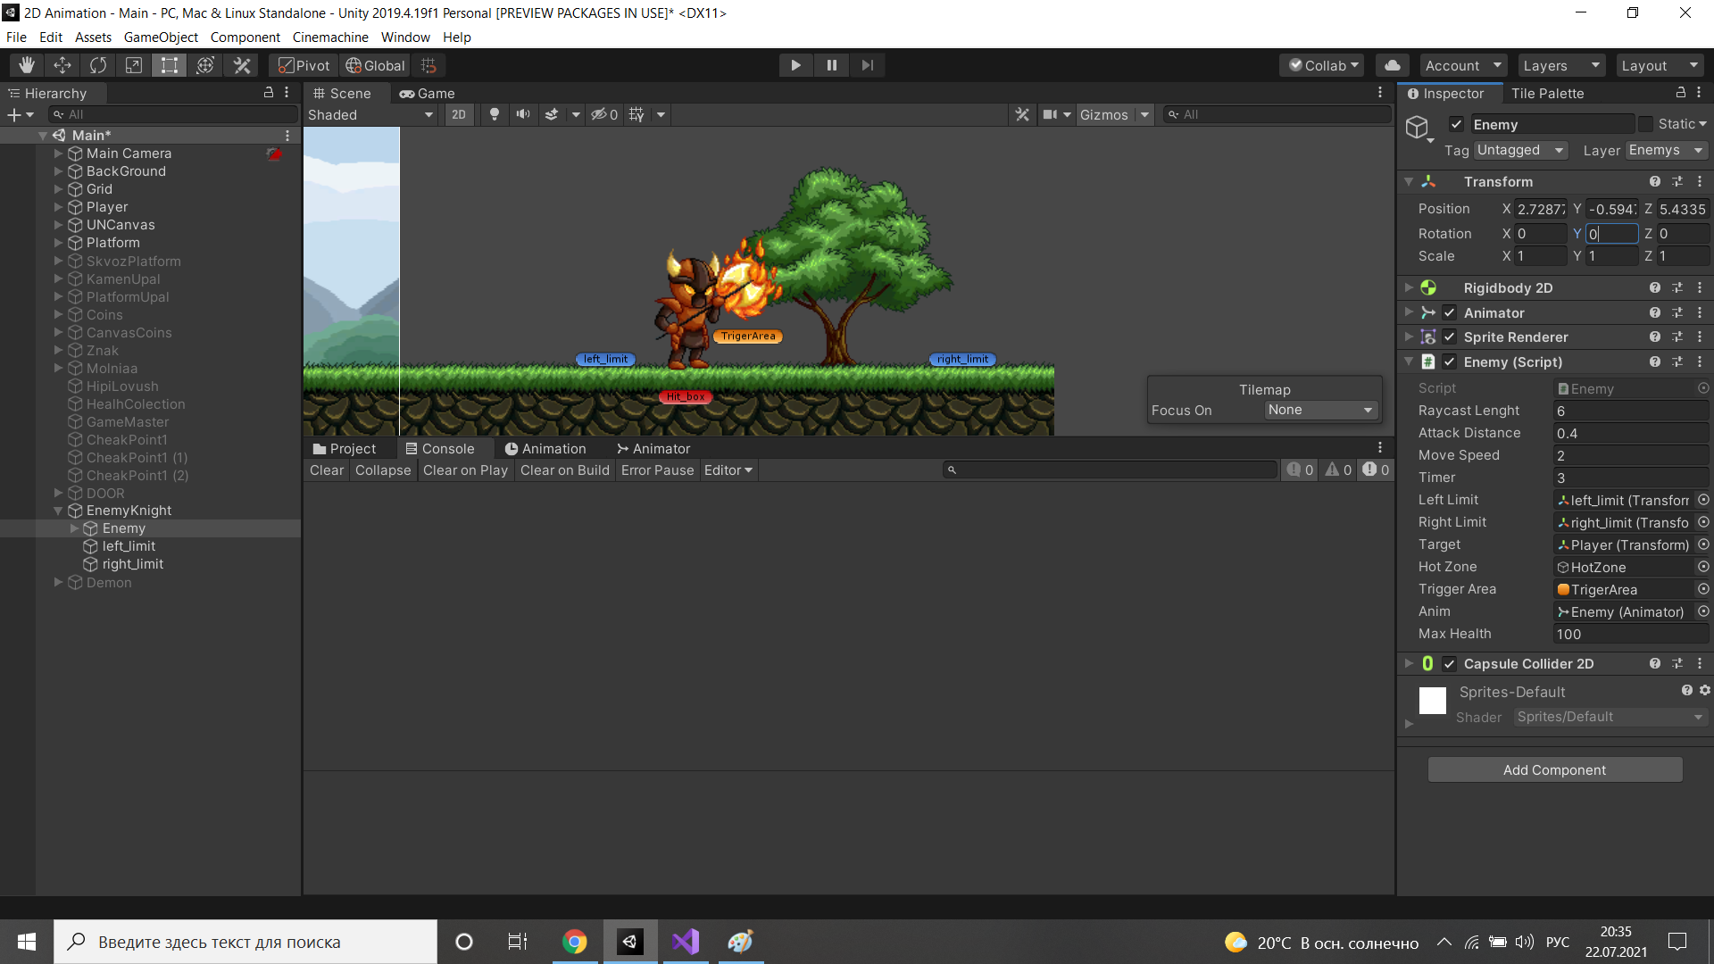
Task: Toggle Pivot handle position
Action: [304, 65]
